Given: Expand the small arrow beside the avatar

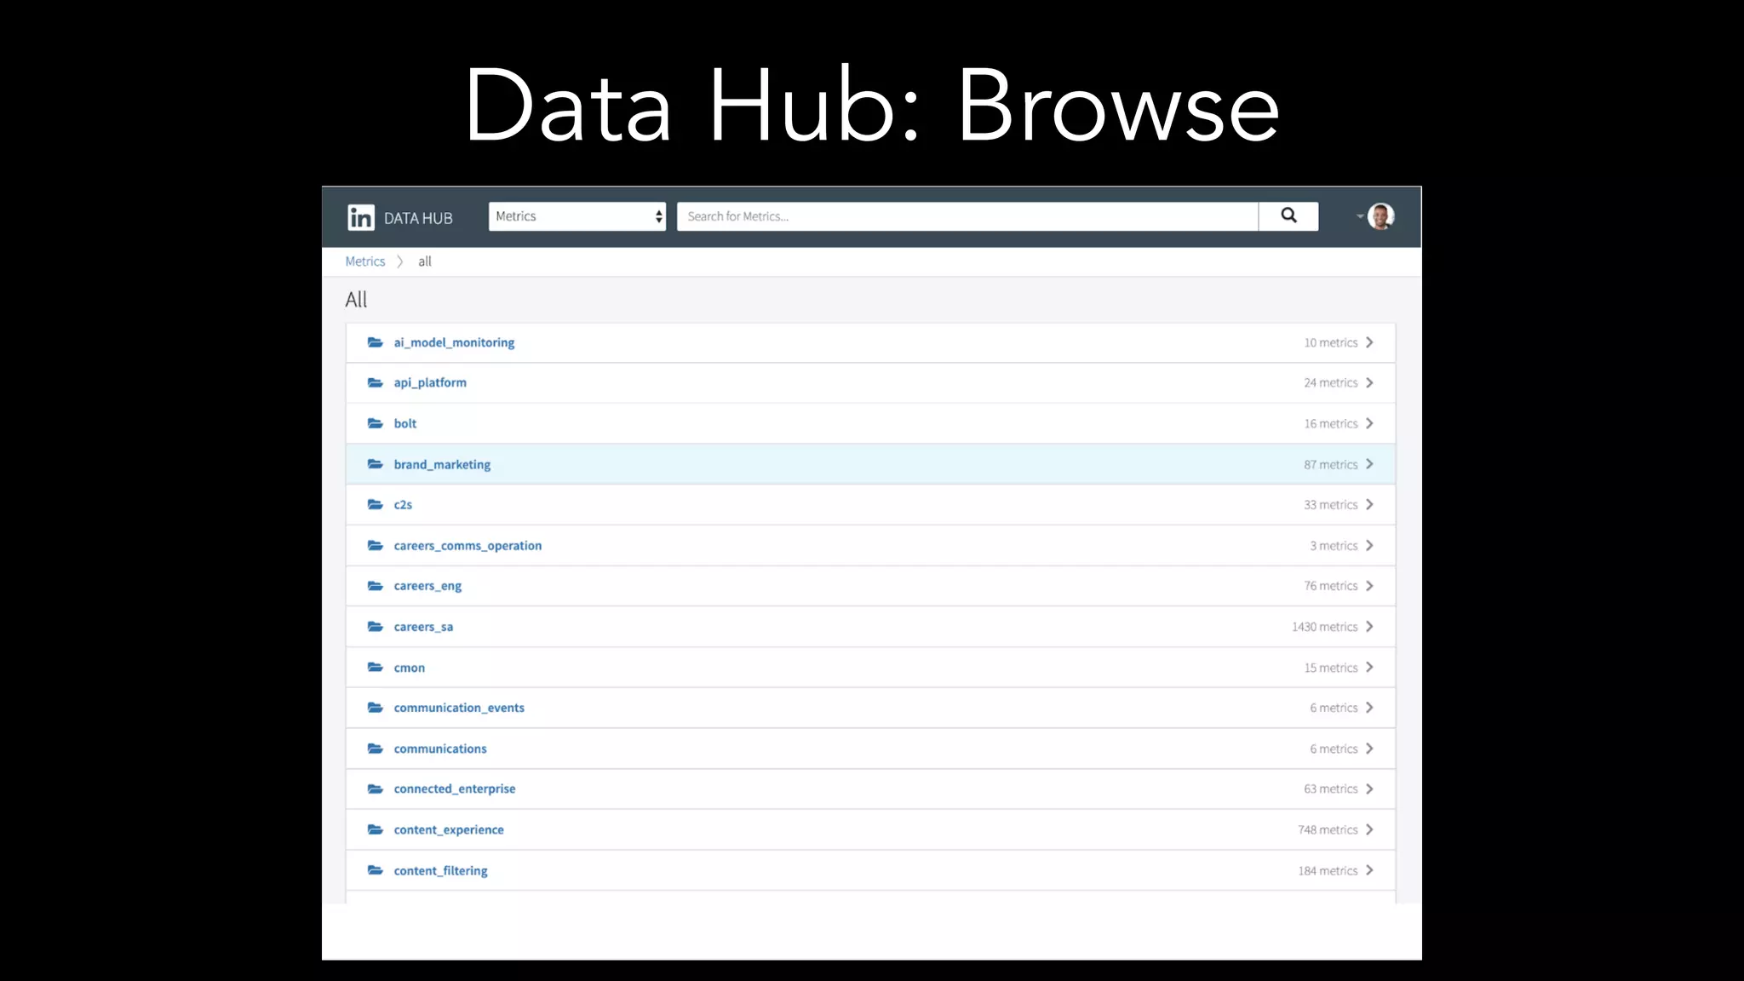Looking at the screenshot, I should (1360, 216).
